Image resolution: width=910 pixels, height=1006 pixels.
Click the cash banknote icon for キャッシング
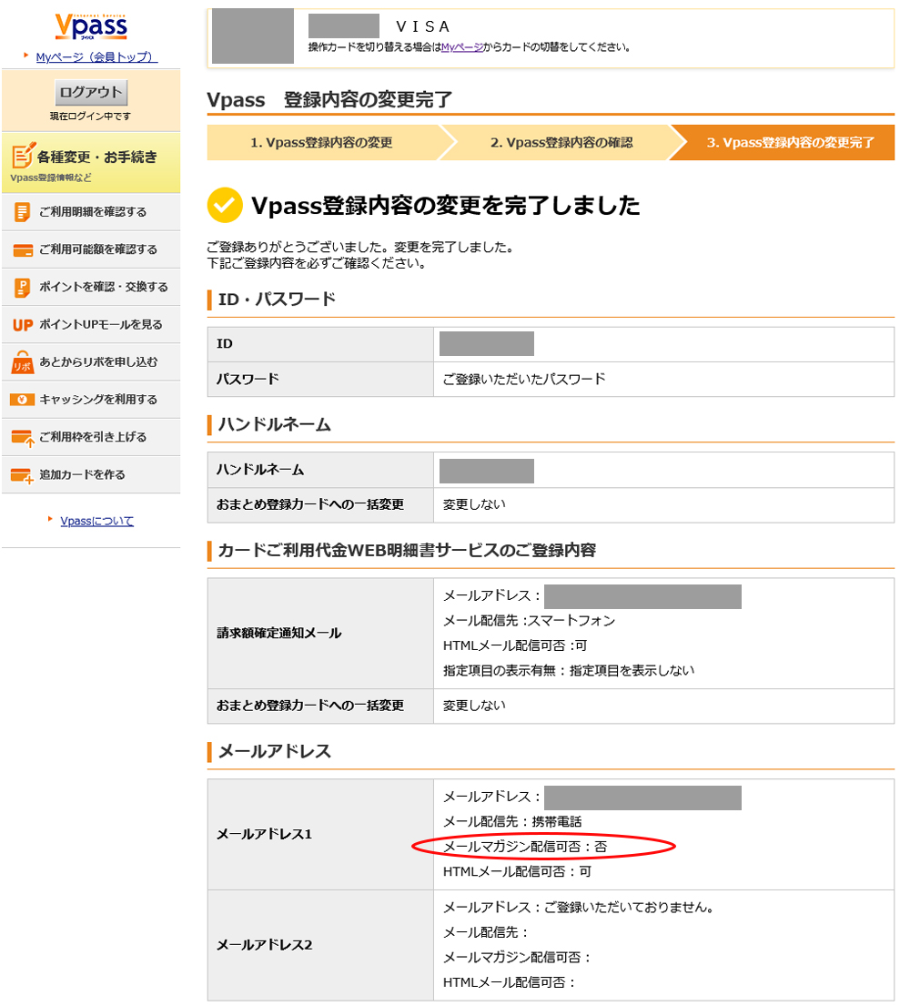(x=23, y=400)
